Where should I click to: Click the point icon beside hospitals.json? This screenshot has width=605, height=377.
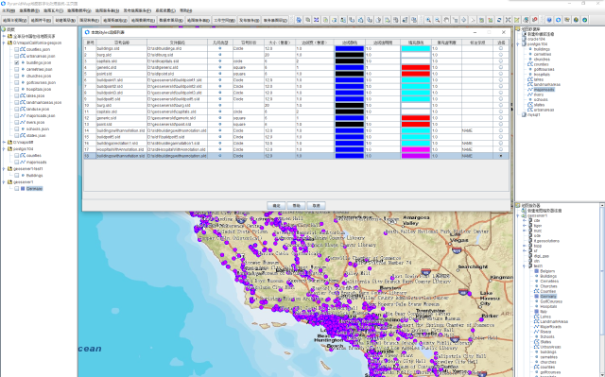point(23,89)
